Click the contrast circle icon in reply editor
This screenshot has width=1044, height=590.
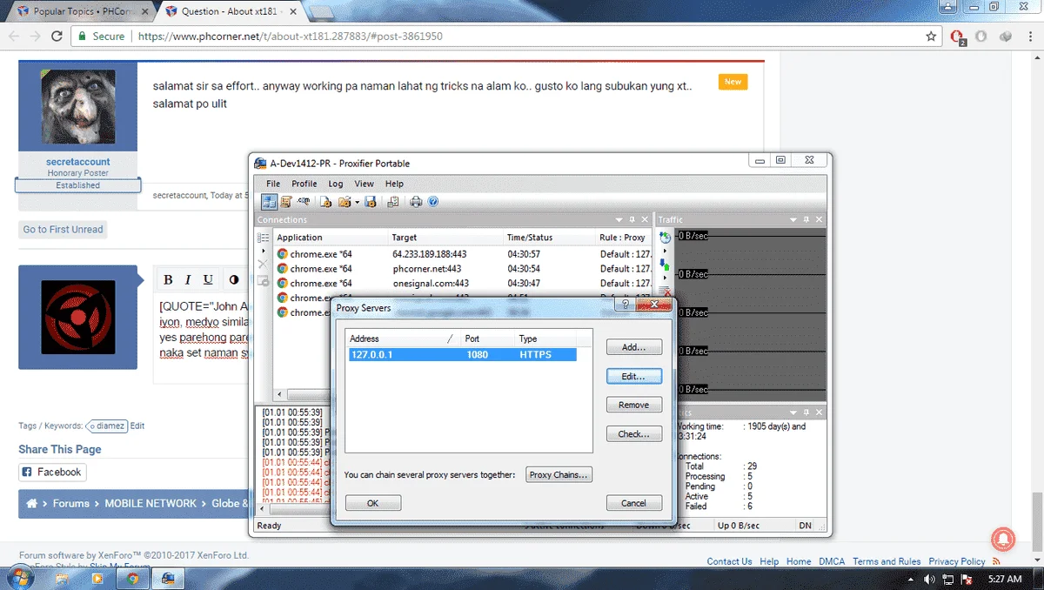point(234,279)
